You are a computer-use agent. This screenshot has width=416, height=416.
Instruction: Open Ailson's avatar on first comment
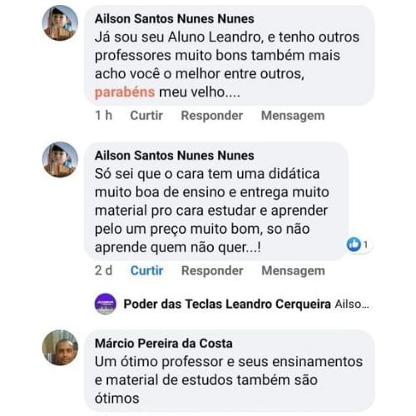click(60, 23)
